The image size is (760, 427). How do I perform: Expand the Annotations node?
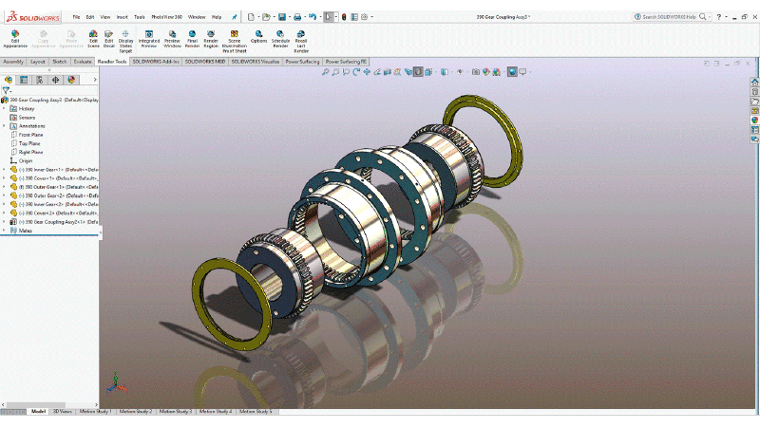(5, 126)
